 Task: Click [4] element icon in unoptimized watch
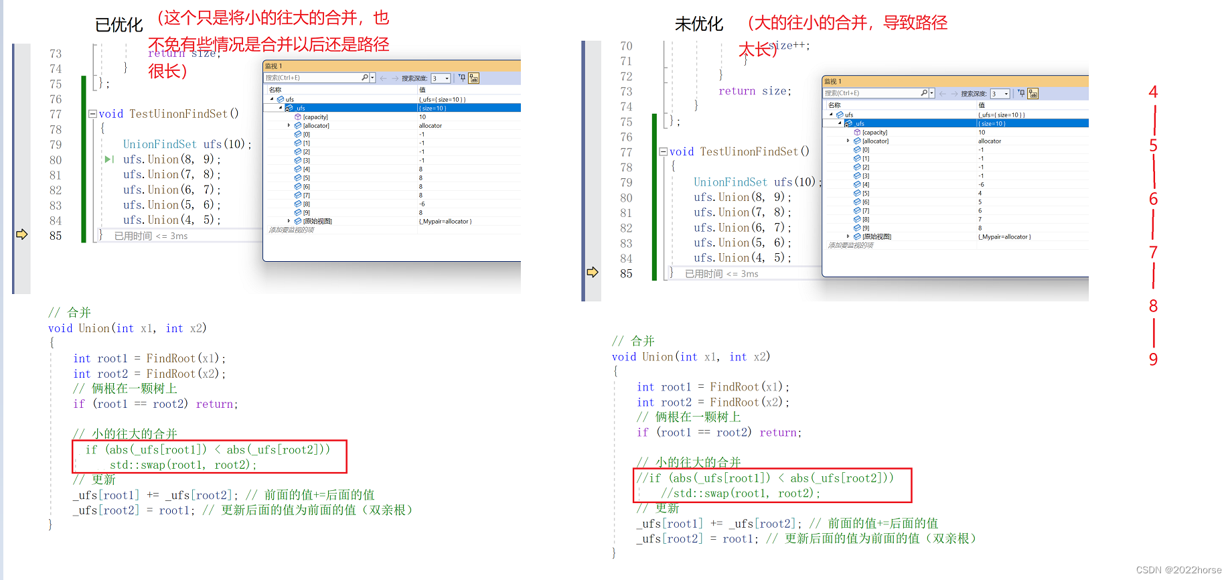tap(857, 184)
